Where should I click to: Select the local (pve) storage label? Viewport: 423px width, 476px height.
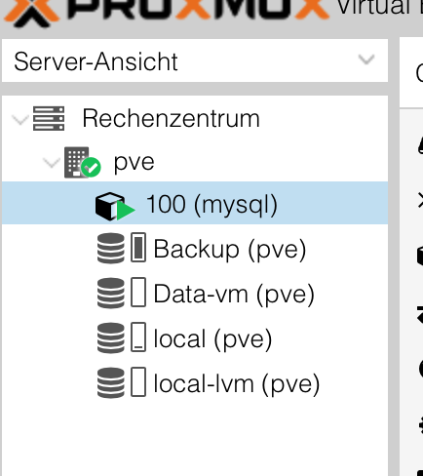pos(212,339)
